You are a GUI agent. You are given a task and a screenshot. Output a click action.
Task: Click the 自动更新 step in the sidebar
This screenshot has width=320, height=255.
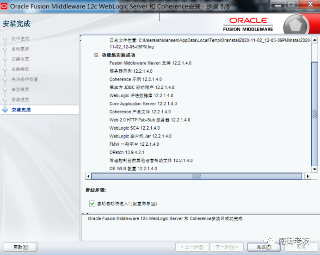[20, 49]
